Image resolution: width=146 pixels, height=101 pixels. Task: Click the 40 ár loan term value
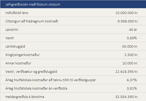[133, 30]
